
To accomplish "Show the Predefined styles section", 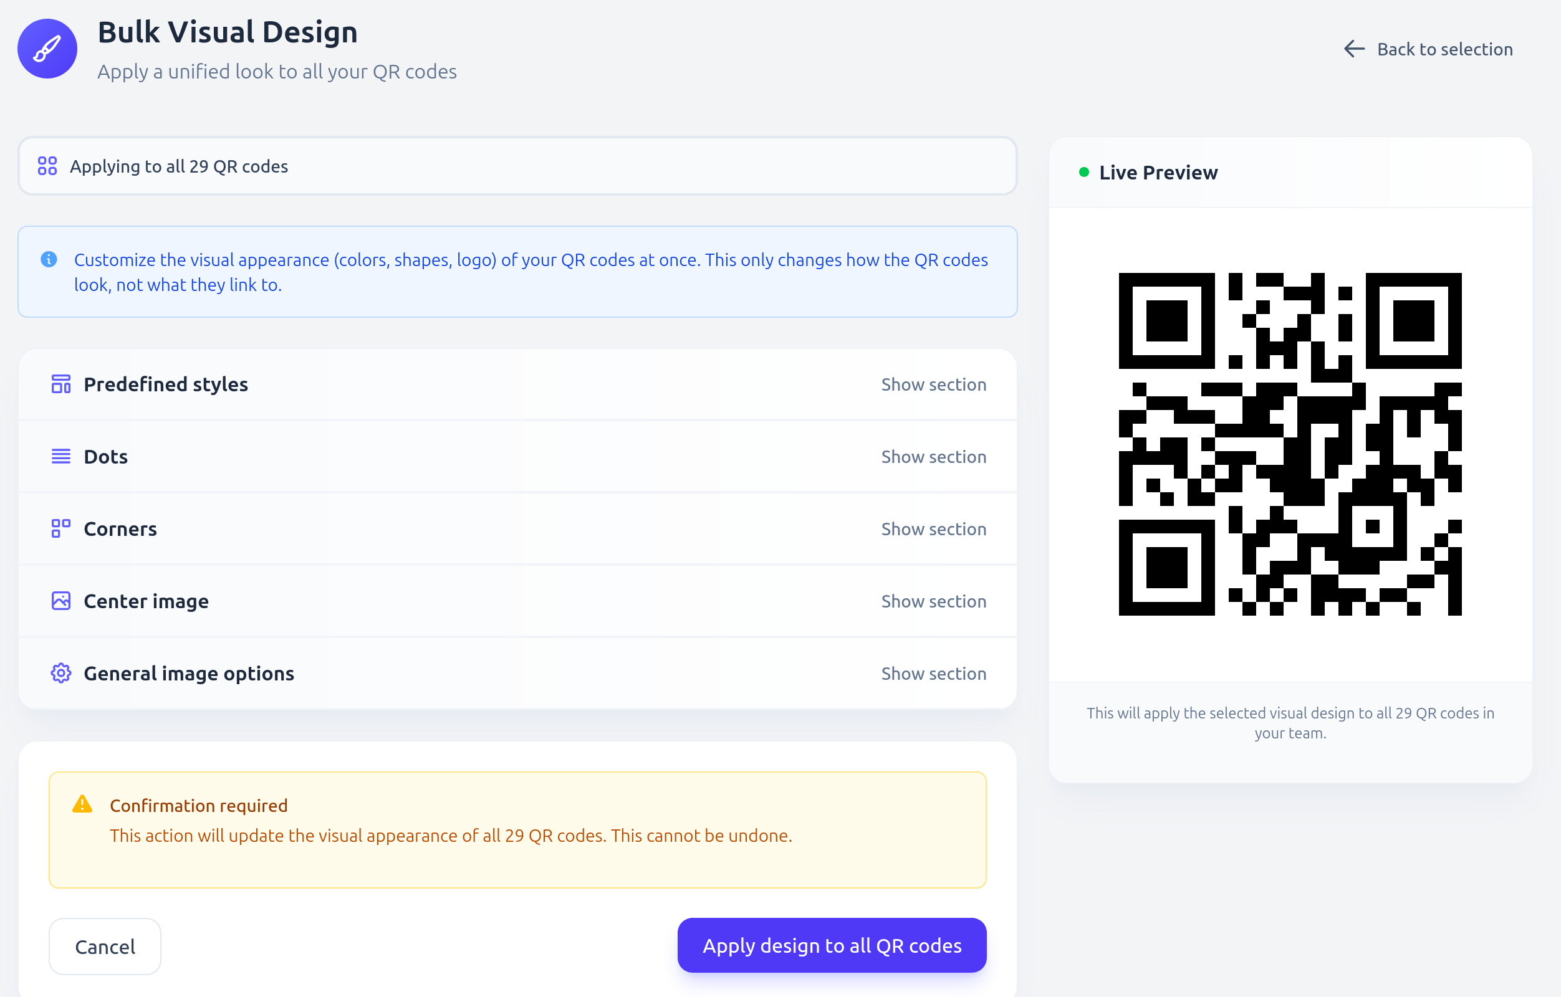I will coord(933,383).
